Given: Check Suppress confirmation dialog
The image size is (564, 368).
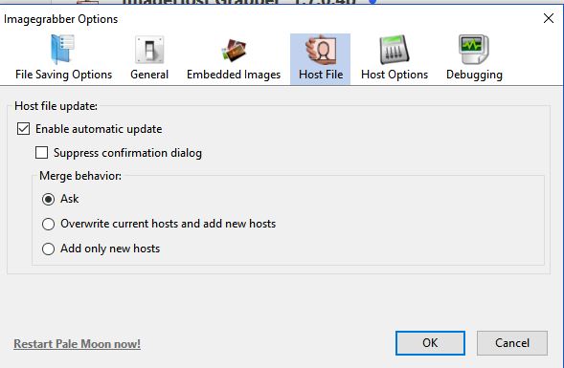Looking at the screenshot, I should coord(42,153).
